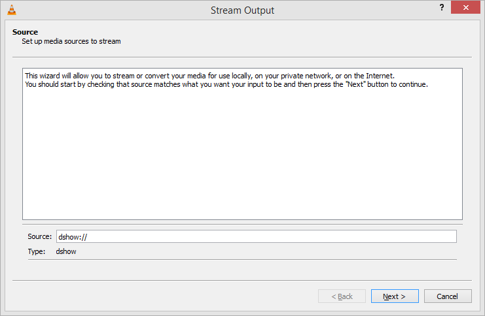Click the greyed-out Back button

coord(342,296)
